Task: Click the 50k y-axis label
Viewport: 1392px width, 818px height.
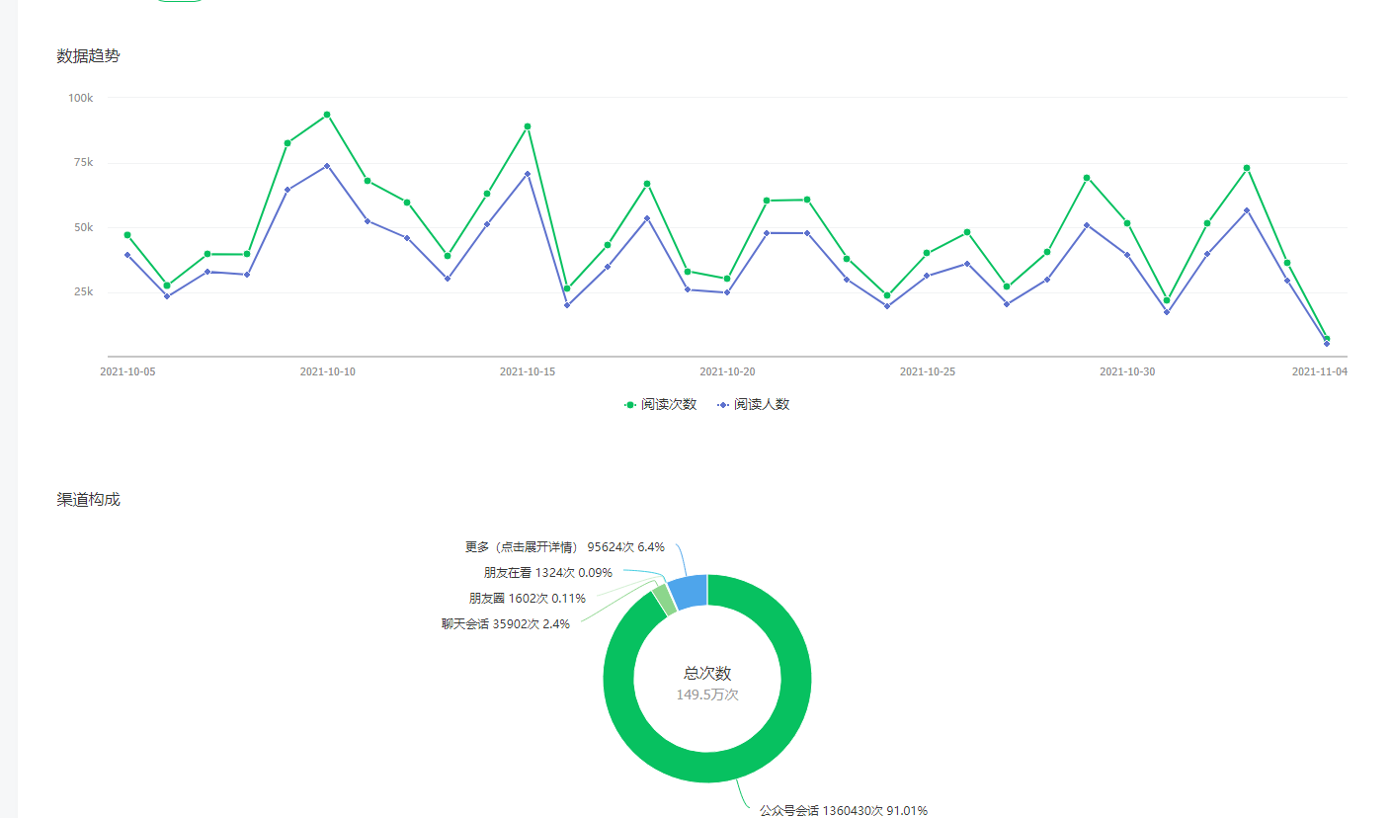Action: pos(84,227)
